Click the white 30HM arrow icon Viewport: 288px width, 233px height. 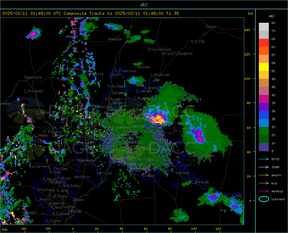click(x=264, y=167)
